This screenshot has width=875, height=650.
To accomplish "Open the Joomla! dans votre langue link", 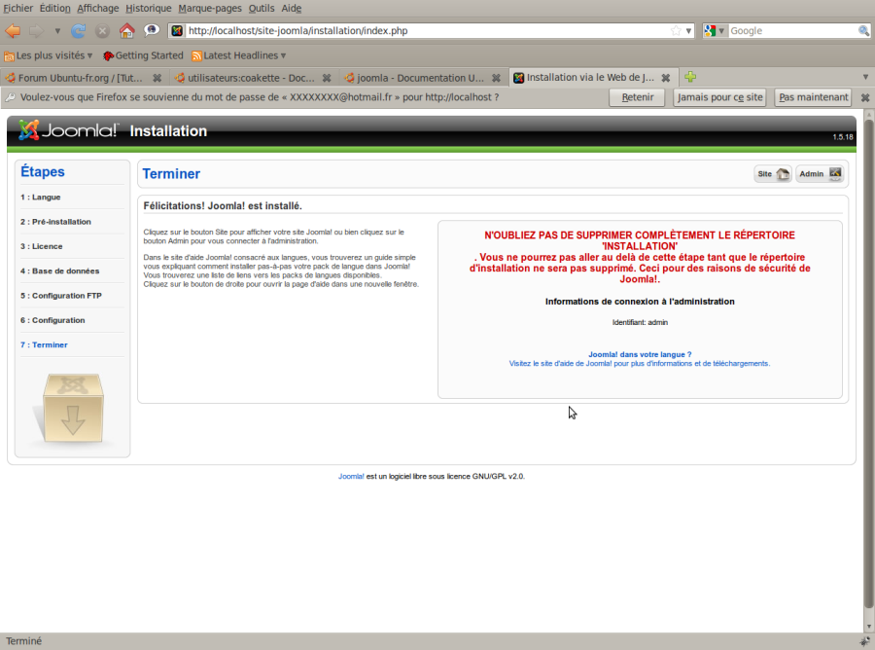I will pyautogui.click(x=640, y=354).
